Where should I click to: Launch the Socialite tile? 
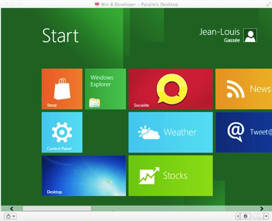(x=170, y=89)
